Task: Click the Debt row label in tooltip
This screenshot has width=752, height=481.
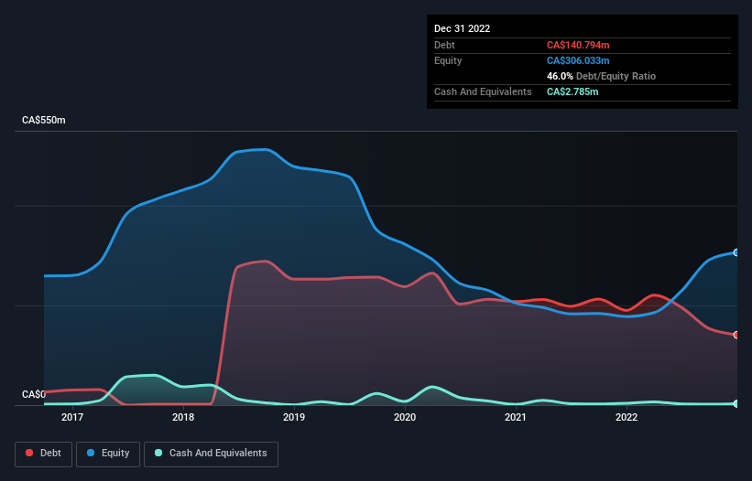Action: click(x=444, y=45)
